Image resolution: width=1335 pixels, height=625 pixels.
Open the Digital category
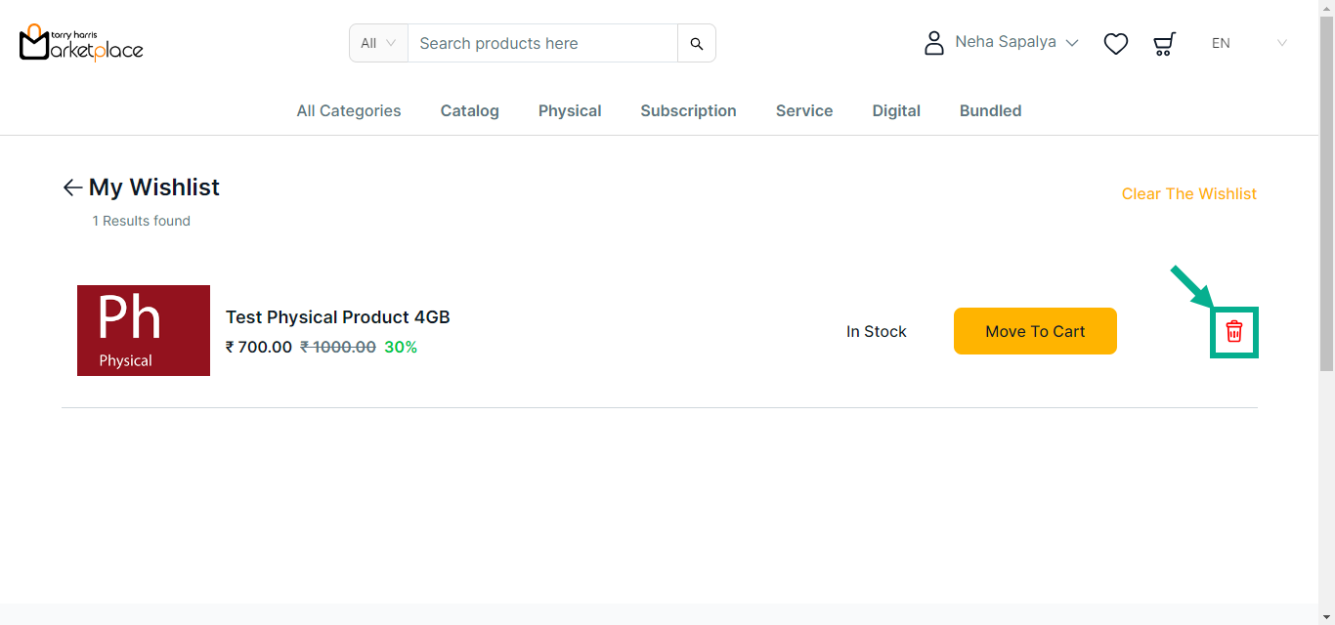click(x=896, y=111)
